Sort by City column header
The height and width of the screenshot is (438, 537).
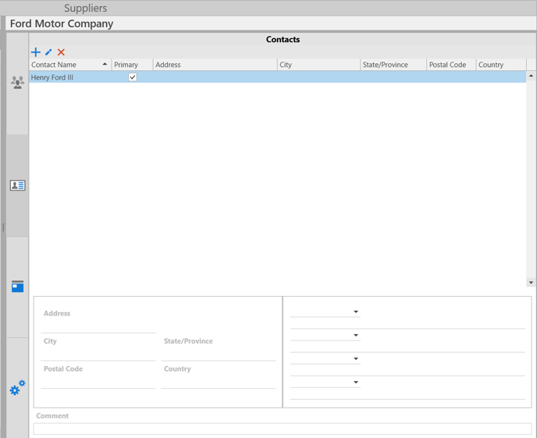(x=318, y=65)
